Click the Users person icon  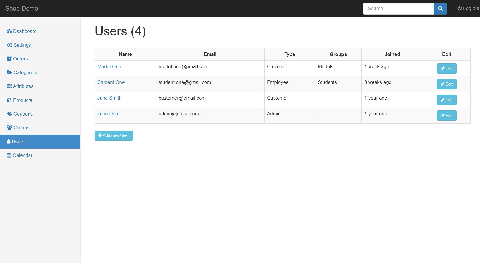click(x=9, y=141)
